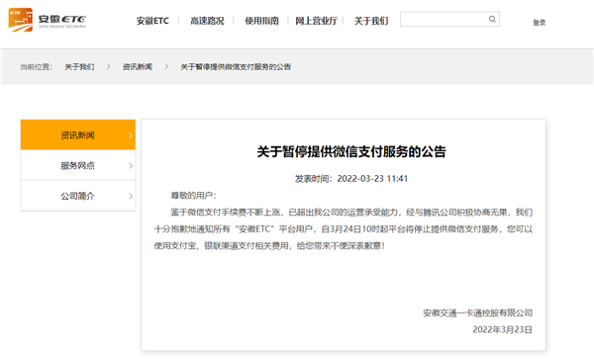Open the 关于我们 top menu item
Viewport: 594px width, 359px height.
pos(371,21)
